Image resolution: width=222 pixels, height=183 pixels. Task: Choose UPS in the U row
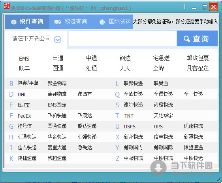click(158, 126)
